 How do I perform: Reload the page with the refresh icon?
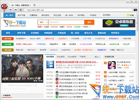click(x=21, y=10)
